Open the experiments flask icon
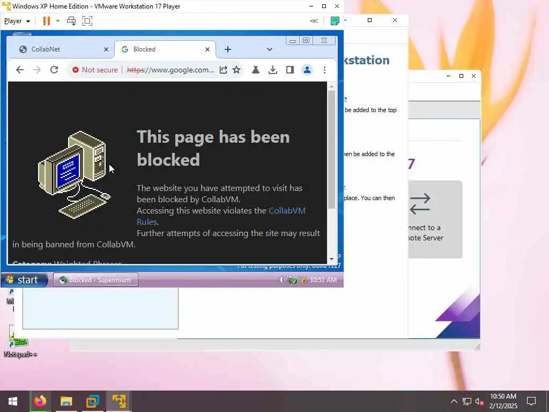Image resolution: width=549 pixels, height=412 pixels. point(256,70)
